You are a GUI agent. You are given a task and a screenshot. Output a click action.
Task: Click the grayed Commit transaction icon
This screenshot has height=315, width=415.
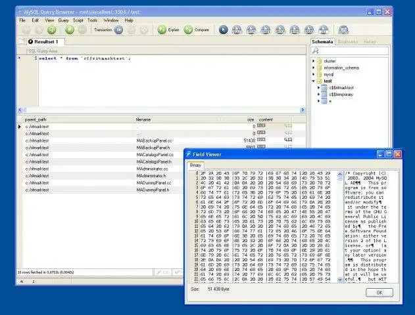(132, 30)
